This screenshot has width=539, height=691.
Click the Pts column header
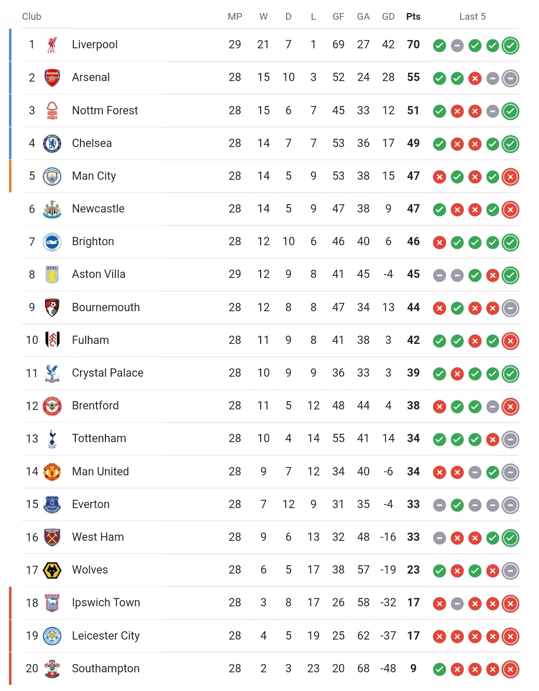coord(413,17)
